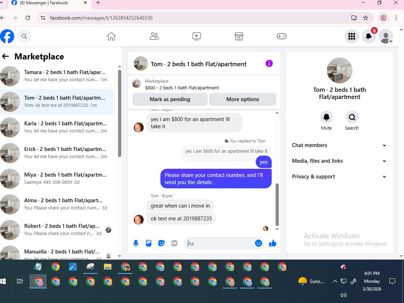Screen dimensions: 404x303
Task: Click the attach photo icon
Action: 149,243
